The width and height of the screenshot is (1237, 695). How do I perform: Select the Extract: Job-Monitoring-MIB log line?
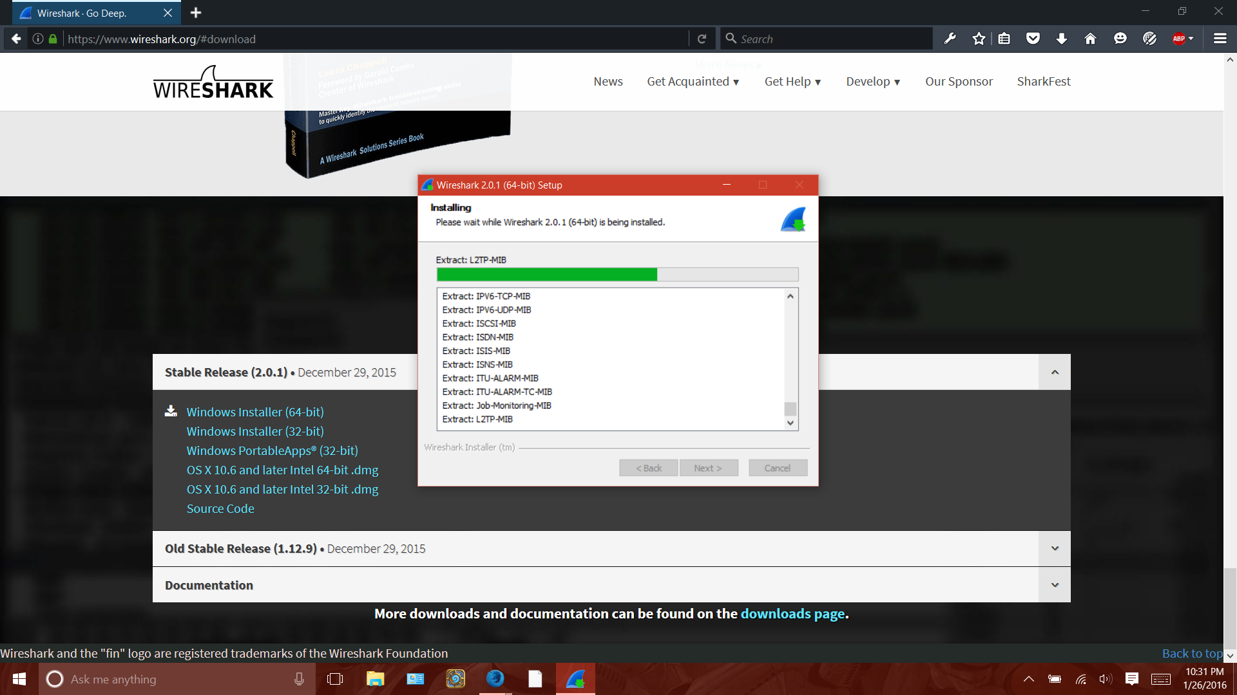click(x=497, y=405)
